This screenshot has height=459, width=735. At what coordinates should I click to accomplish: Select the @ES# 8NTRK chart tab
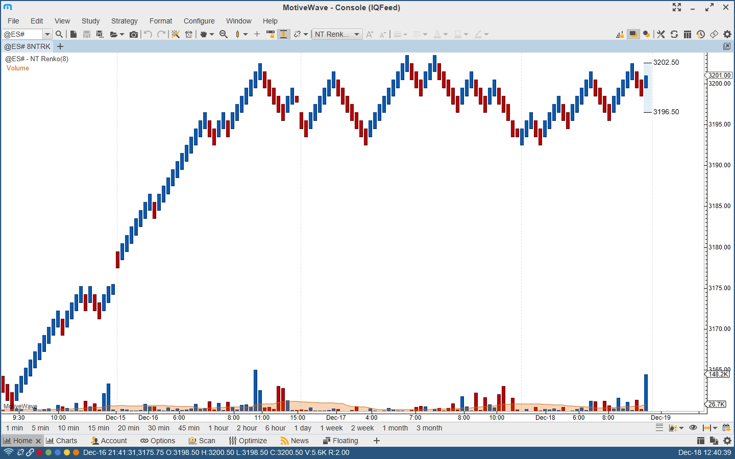(x=28, y=46)
